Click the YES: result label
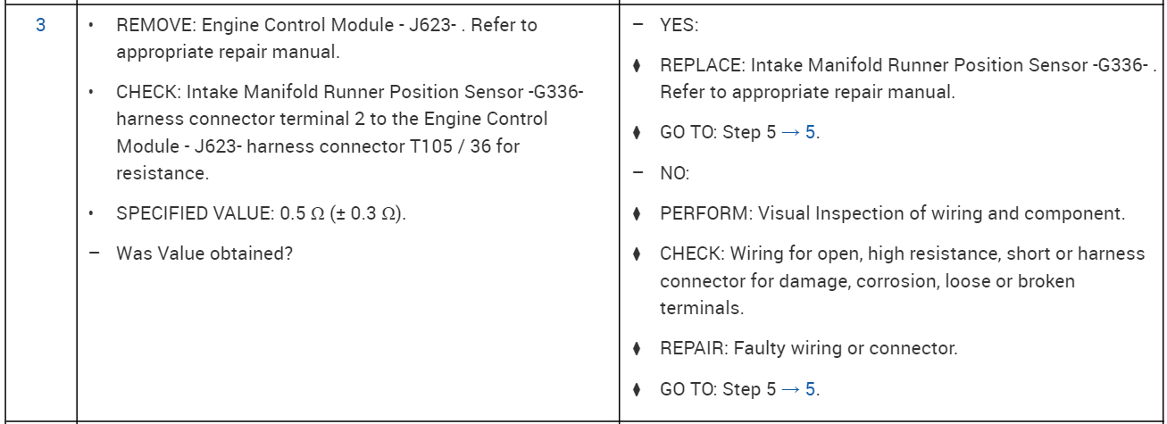The width and height of the screenshot is (1167, 424). 679,26
